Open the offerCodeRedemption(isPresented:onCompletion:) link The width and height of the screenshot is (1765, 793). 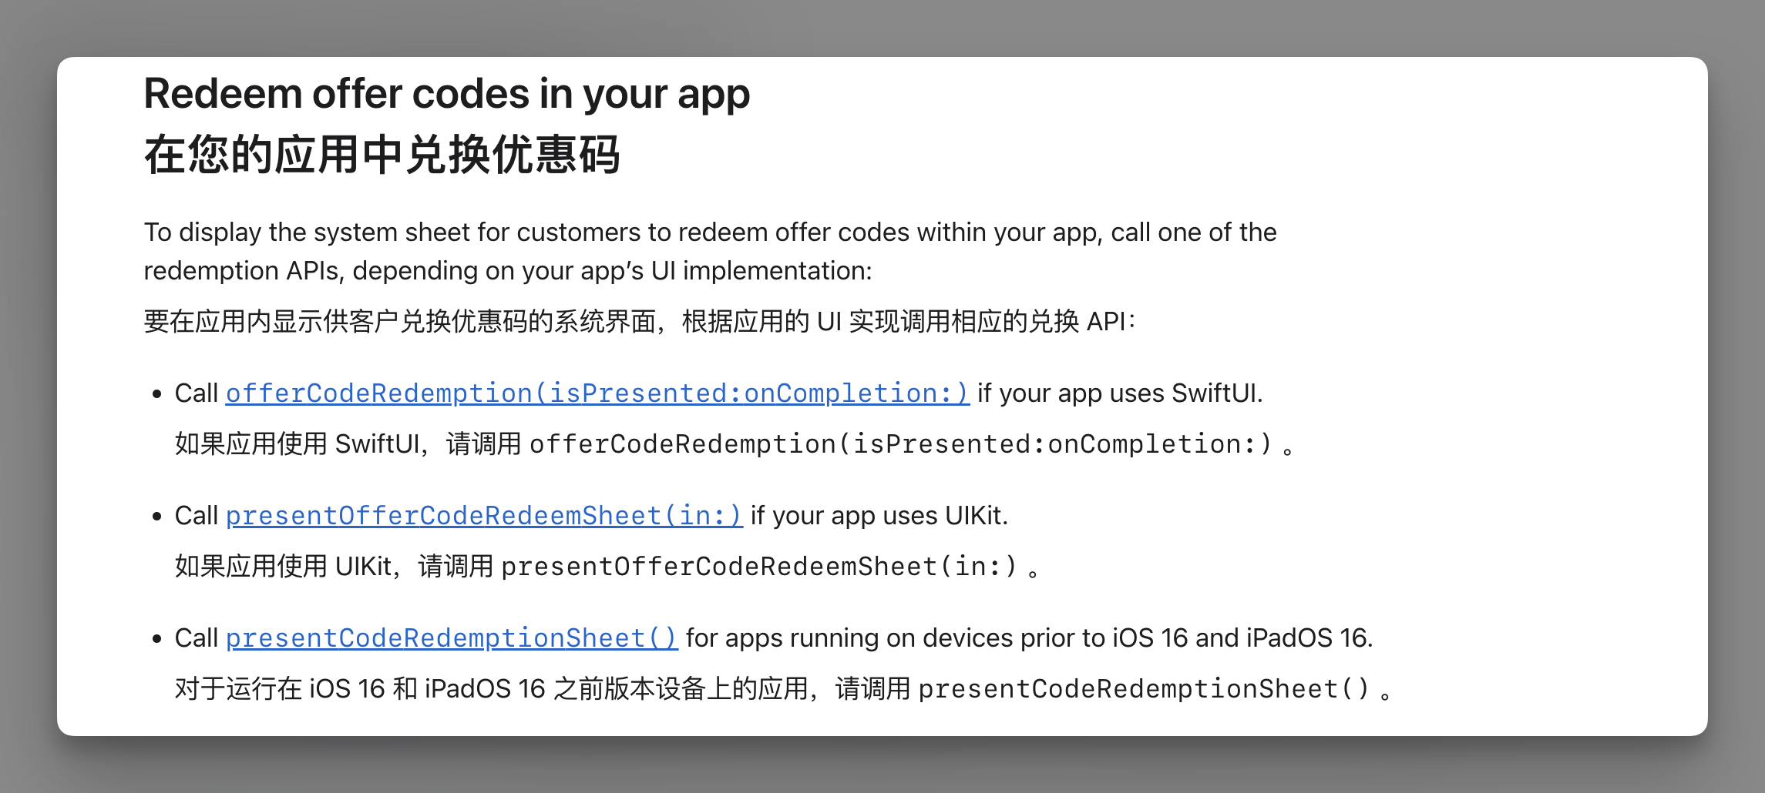tap(597, 393)
